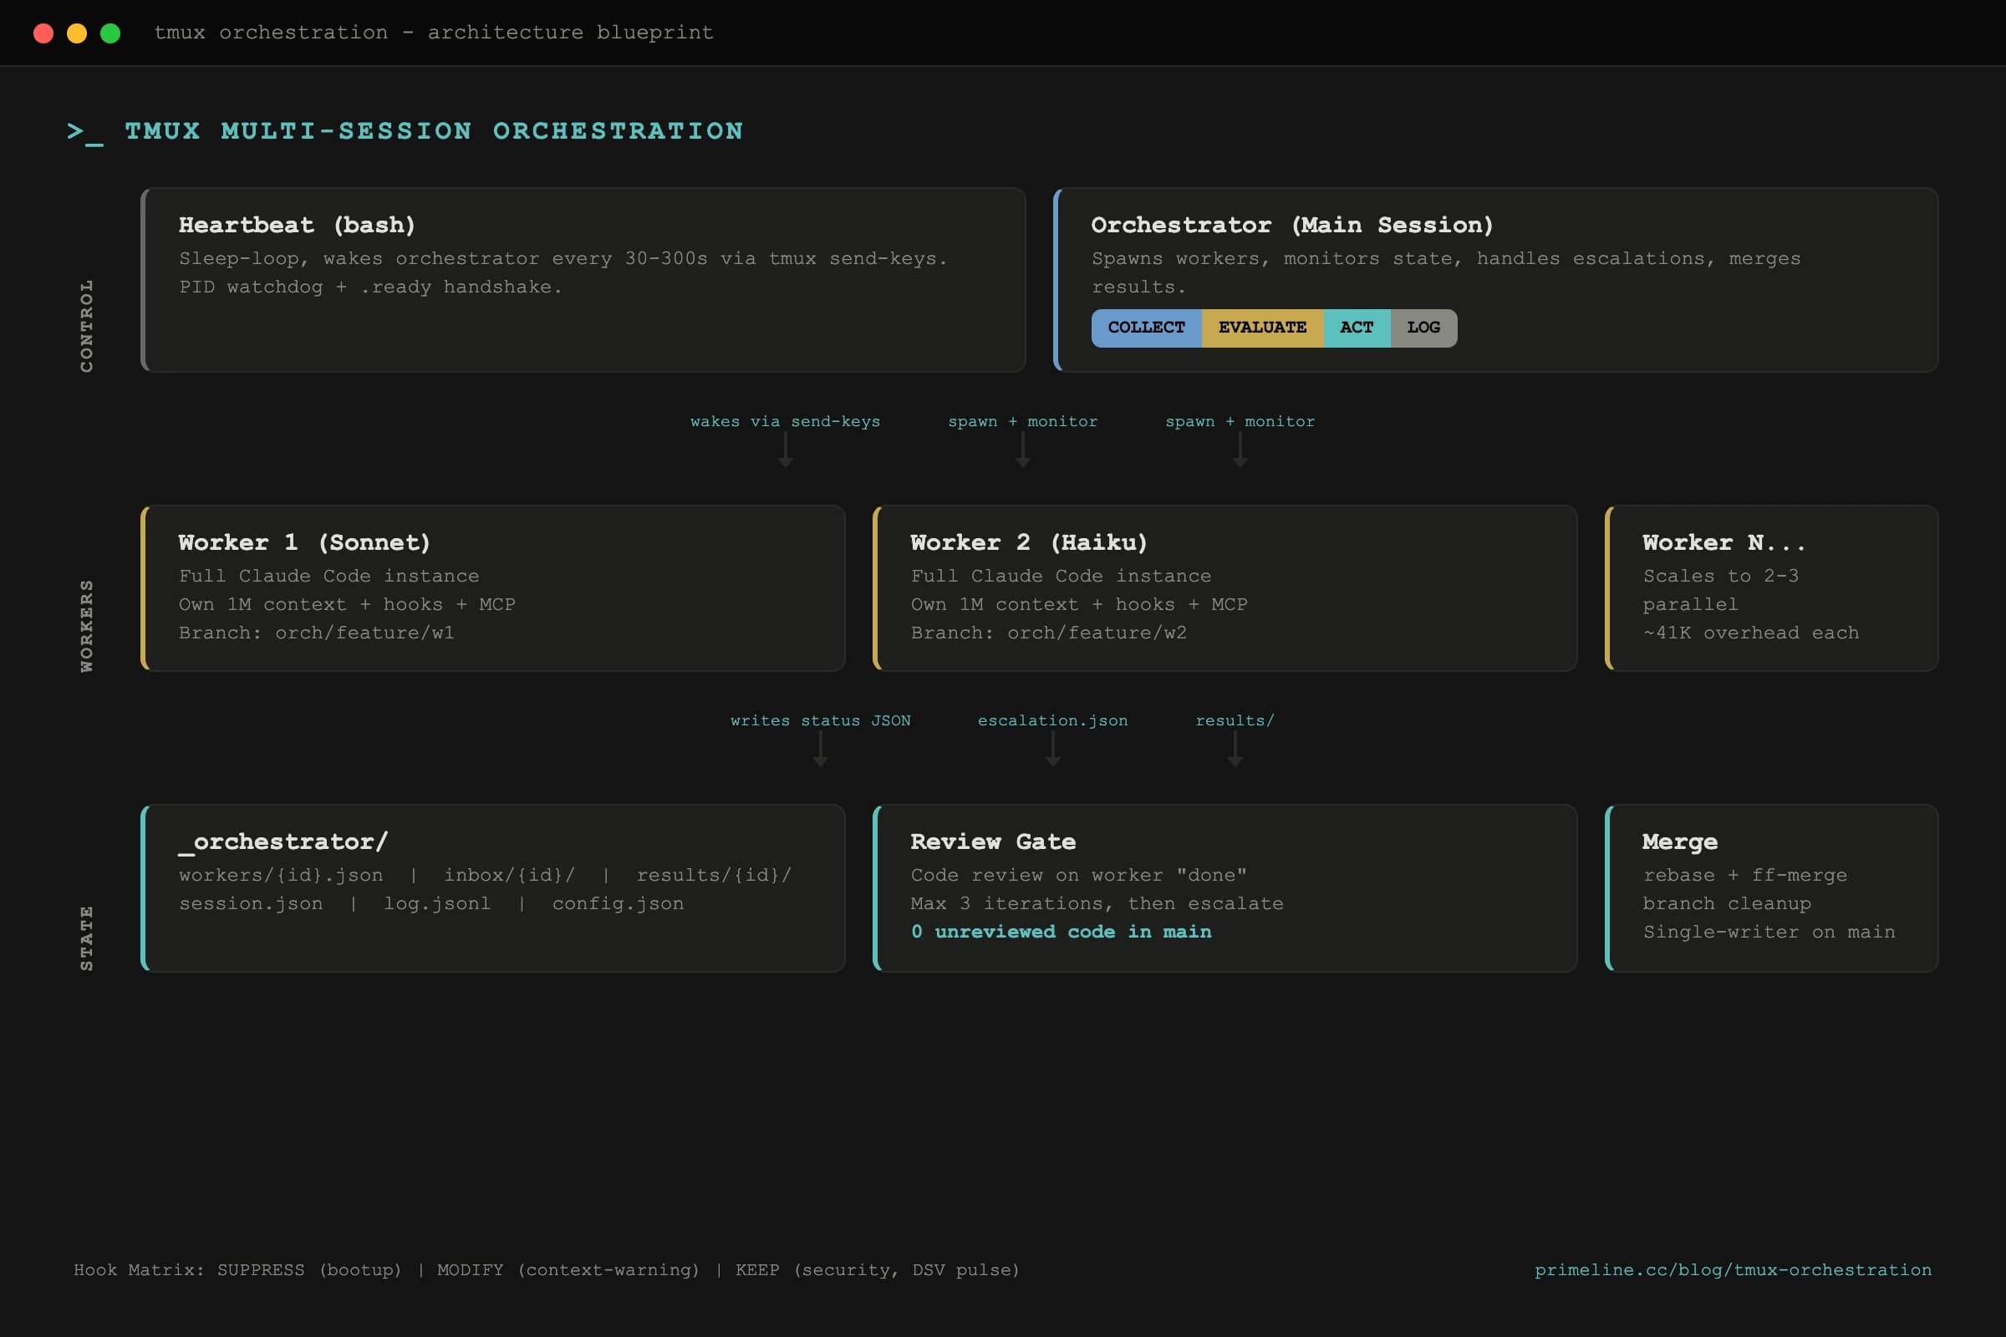Image resolution: width=2006 pixels, height=1337 pixels.
Task: Expand the _orchestrator/ state folder card
Action: pyautogui.click(x=493, y=888)
